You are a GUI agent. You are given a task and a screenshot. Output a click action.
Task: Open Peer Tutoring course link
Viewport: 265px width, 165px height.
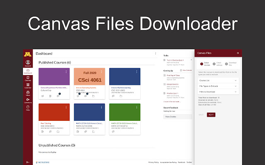click(46, 123)
